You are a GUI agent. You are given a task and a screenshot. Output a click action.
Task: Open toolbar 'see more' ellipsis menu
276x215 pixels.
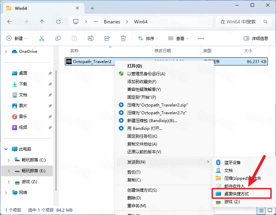click(201, 39)
